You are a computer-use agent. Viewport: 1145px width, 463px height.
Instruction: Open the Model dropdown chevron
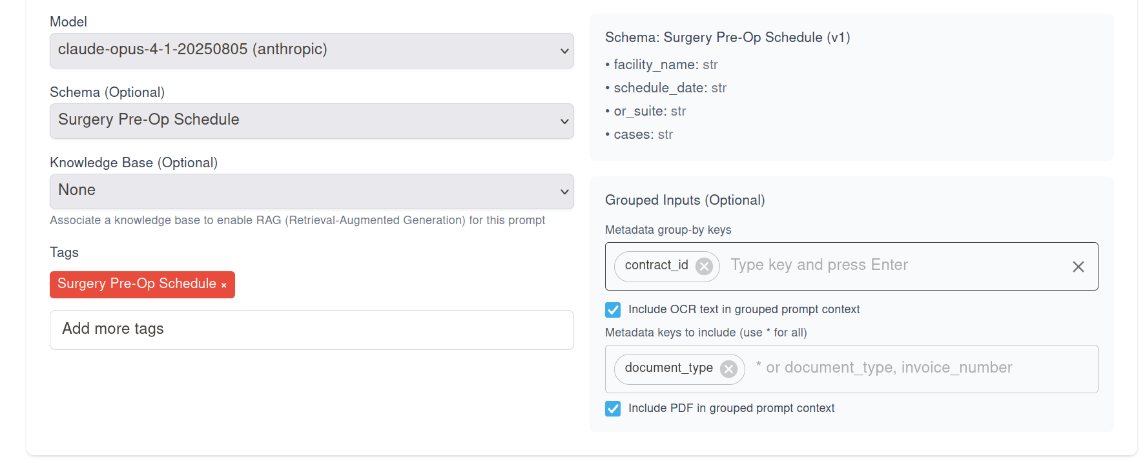tap(564, 51)
